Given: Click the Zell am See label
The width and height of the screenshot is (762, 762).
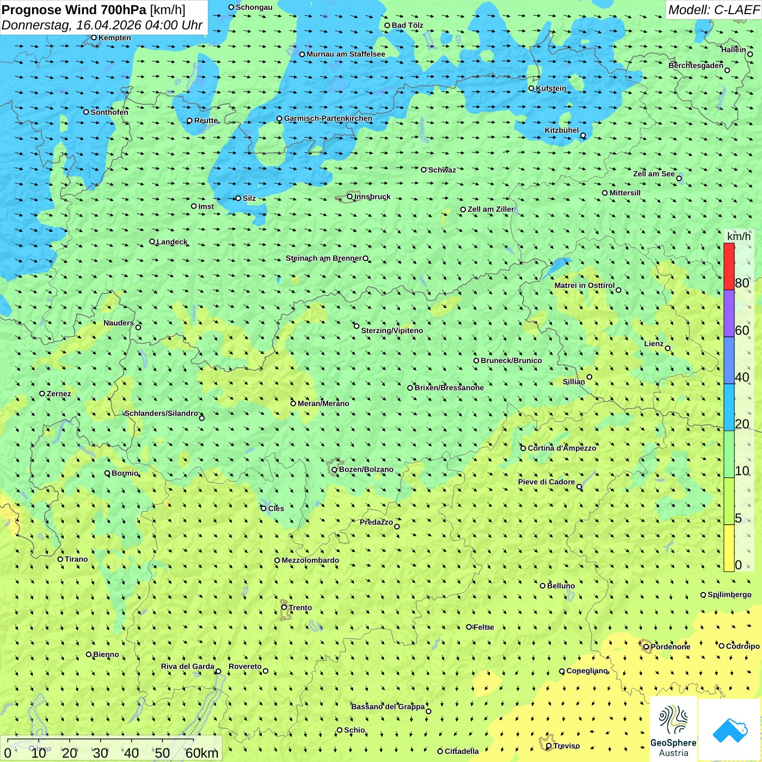Looking at the screenshot, I should [x=654, y=174].
